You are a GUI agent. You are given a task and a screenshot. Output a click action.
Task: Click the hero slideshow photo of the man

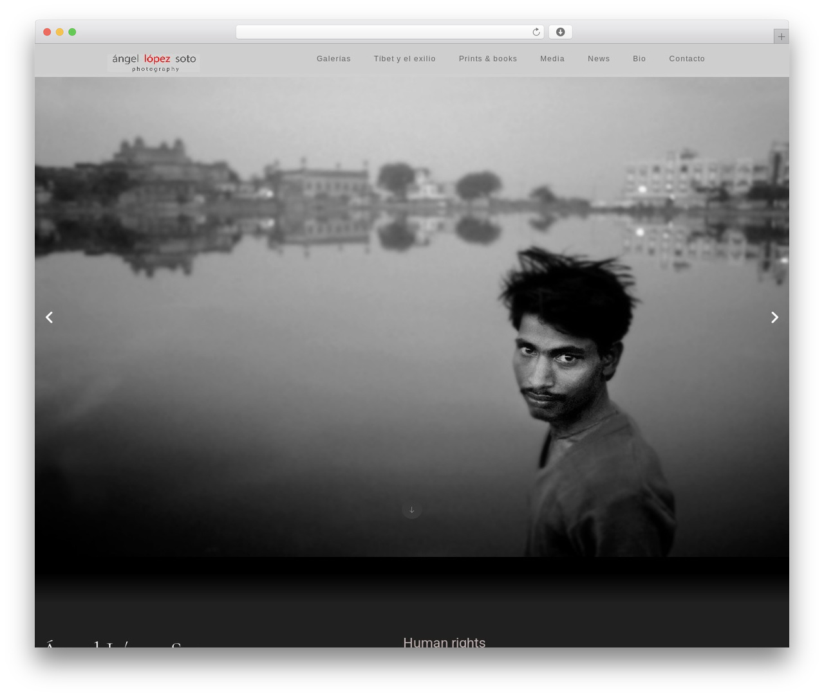412,317
